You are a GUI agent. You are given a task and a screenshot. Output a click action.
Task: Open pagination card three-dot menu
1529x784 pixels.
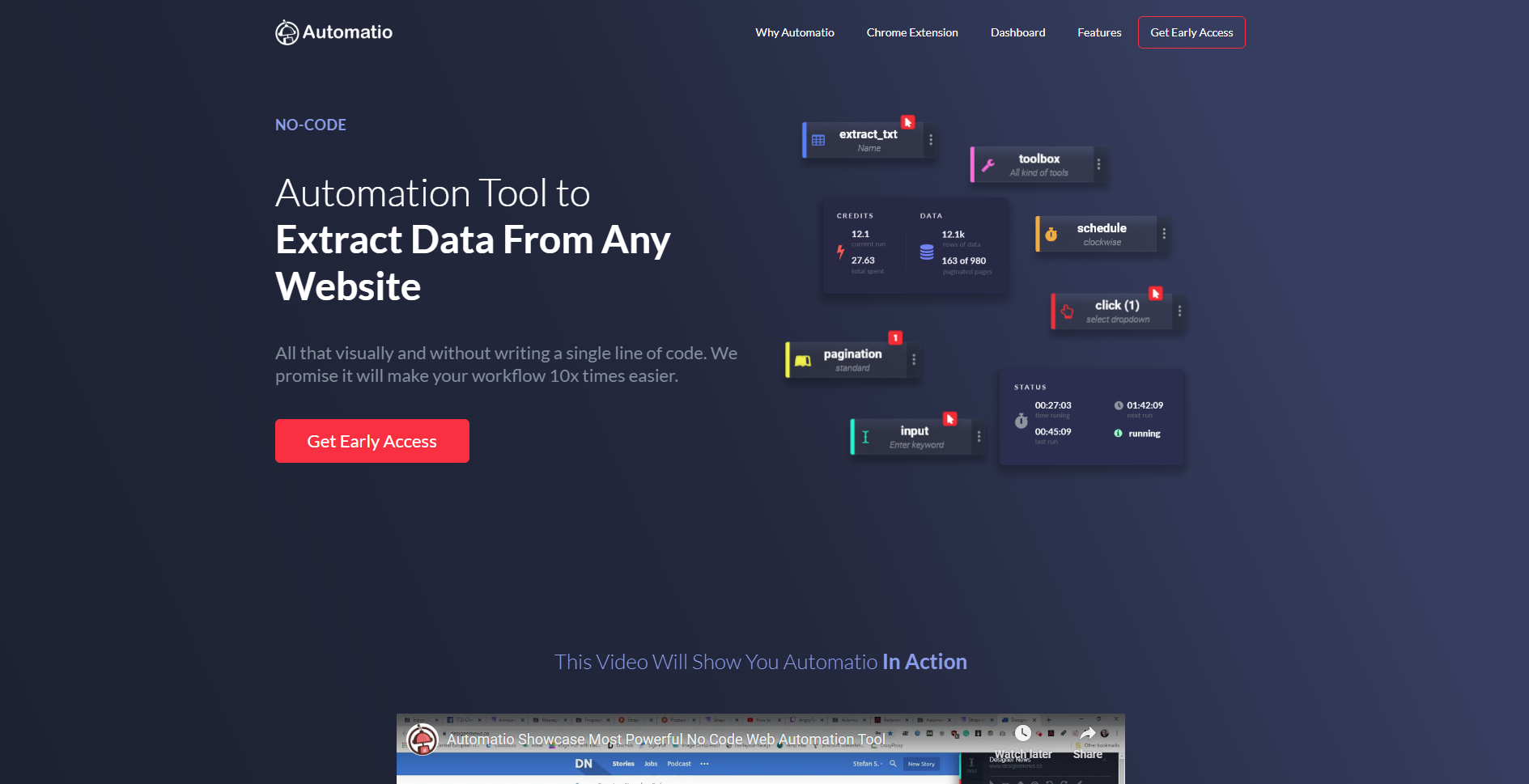click(x=914, y=360)
